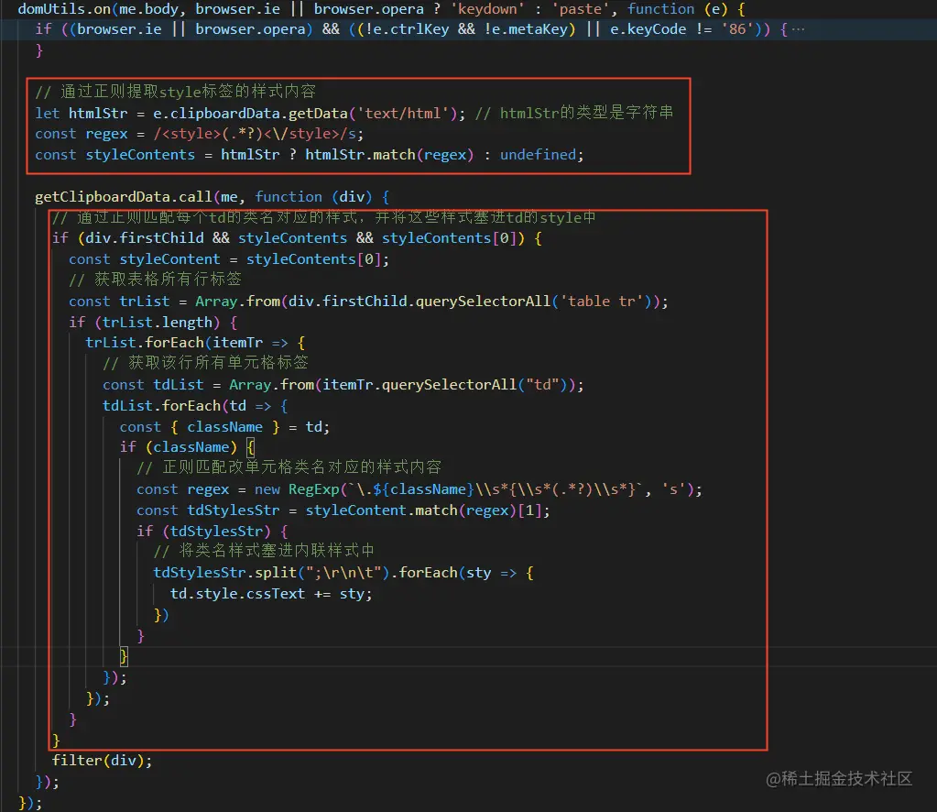Screen dimensions: 937x812
Task: Click the "td.style.cssText += sty;" line
Action: [271, 594]
